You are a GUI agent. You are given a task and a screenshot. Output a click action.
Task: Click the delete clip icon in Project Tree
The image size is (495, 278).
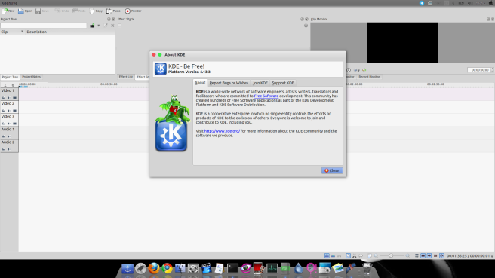point(112,26)
